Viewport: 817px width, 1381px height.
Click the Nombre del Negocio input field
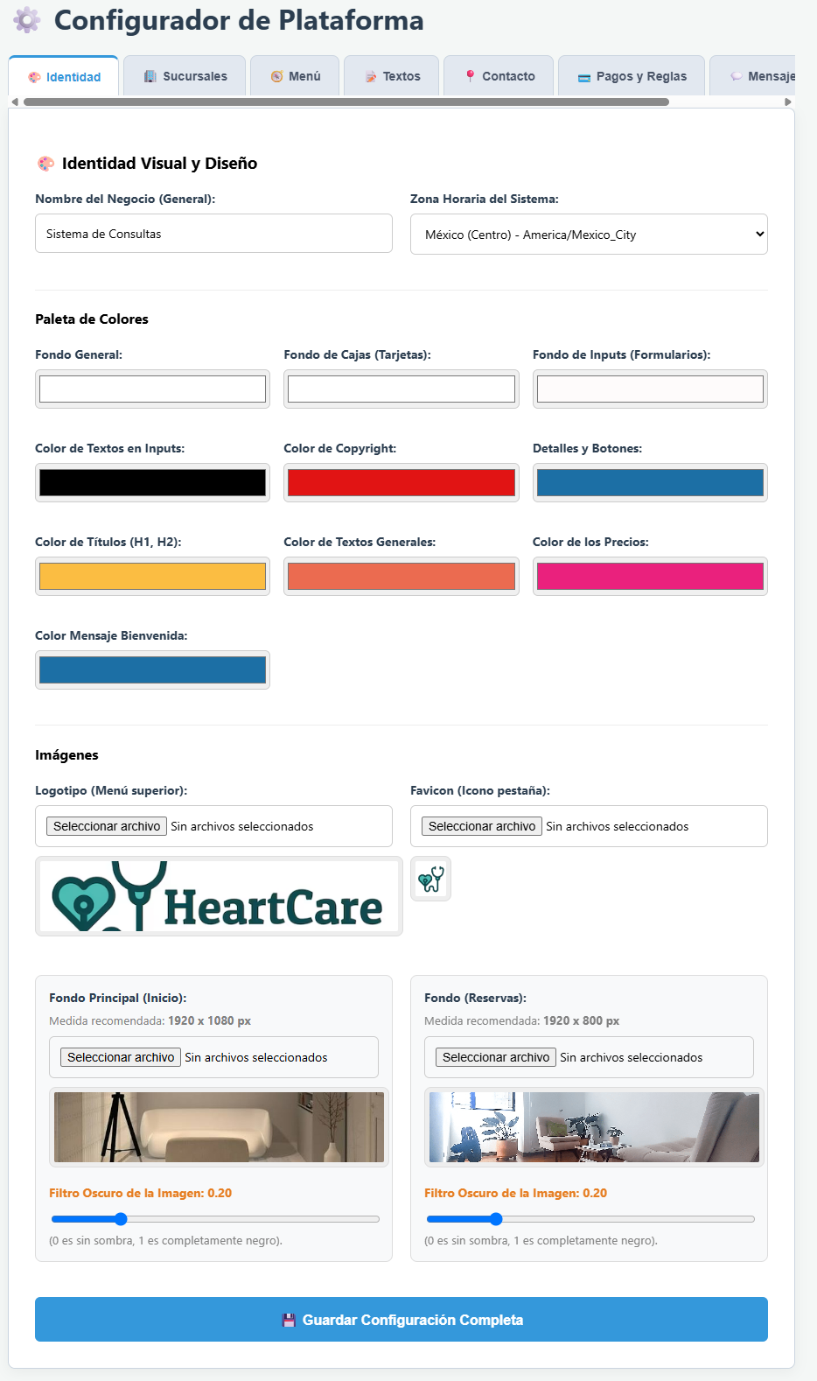(213, 234)
